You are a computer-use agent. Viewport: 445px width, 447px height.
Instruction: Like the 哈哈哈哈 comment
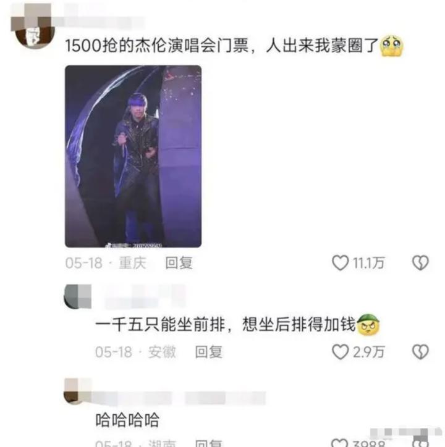click(340, 443)
